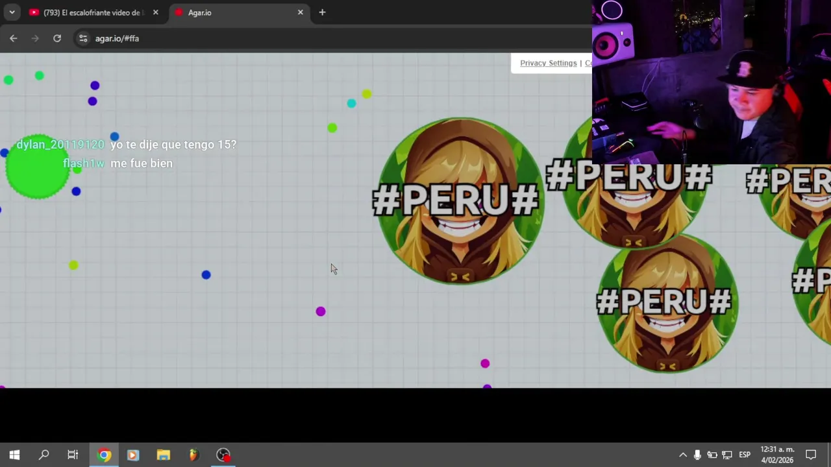Reload the Agar.io page
The height and width of the screenshot is (467, 831).
(x=57, y=38)
